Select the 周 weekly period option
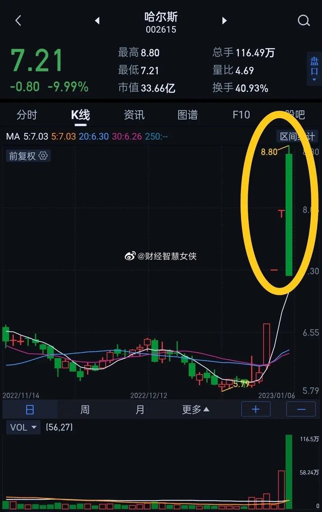322x512 pixels. (85, 409)
